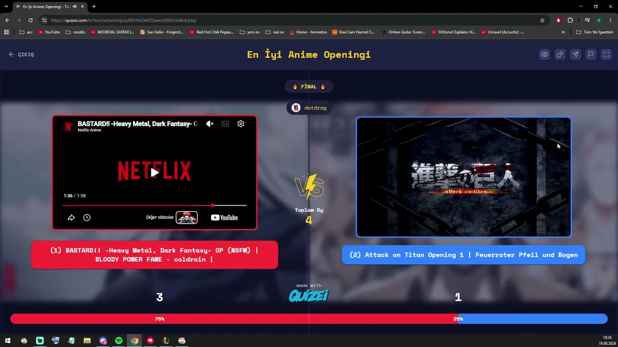
Task: Open a new browser tab
Action: point(94,7)
